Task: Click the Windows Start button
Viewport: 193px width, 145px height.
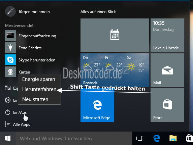Action: click(x=8, y=138)
